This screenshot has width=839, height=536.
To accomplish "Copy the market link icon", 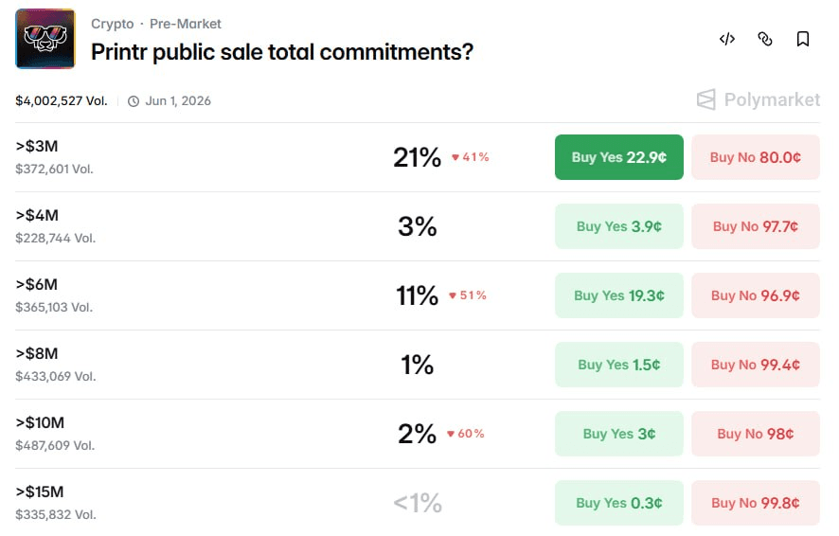I will (765, 39).
